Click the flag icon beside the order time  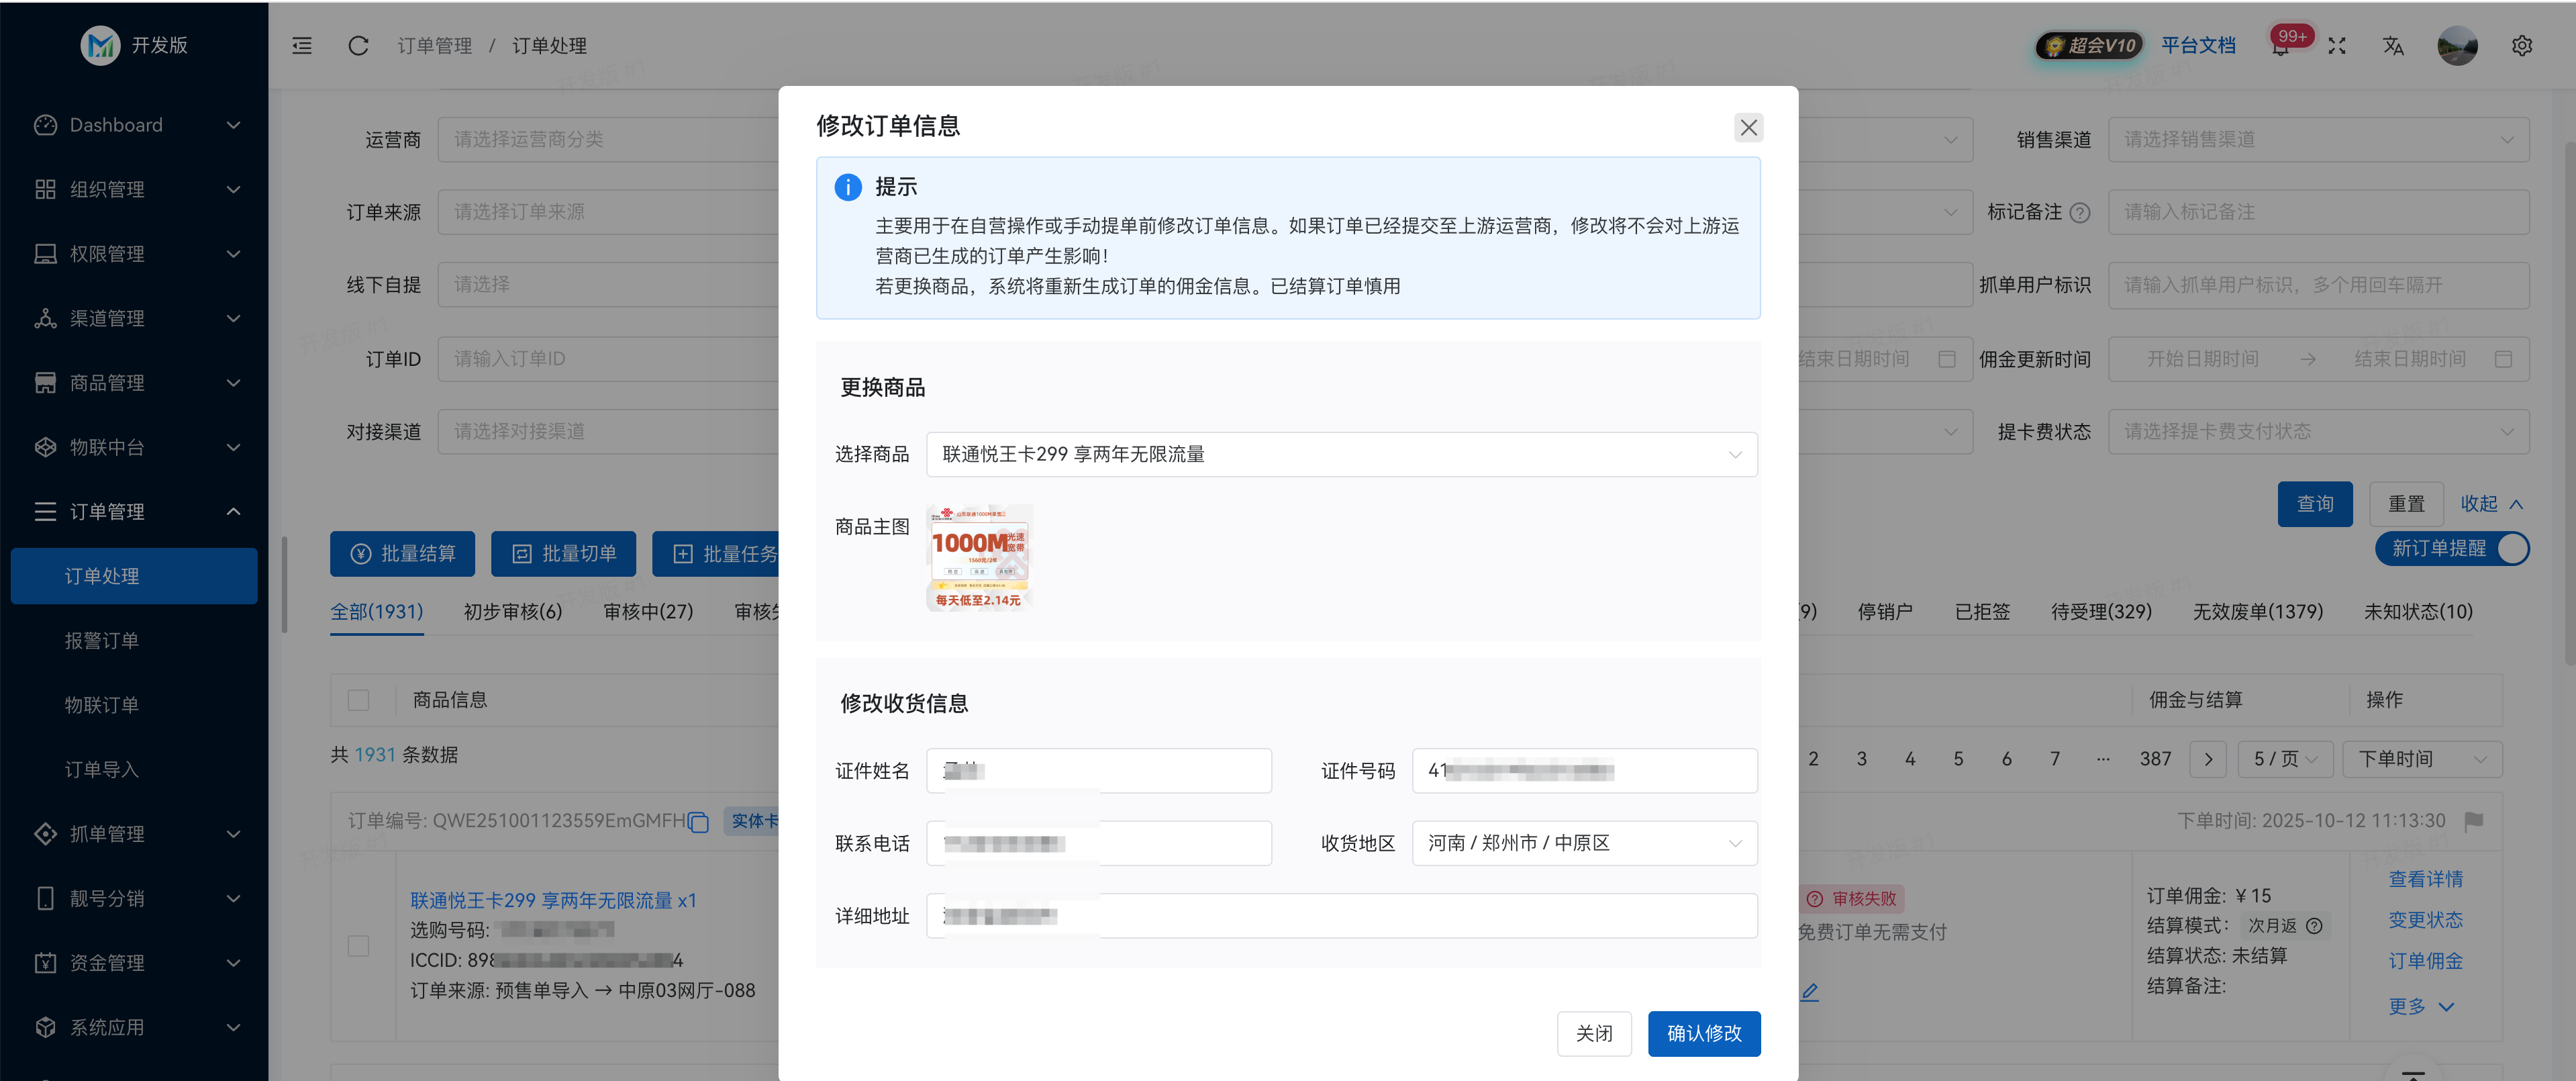pos(2473,820)
